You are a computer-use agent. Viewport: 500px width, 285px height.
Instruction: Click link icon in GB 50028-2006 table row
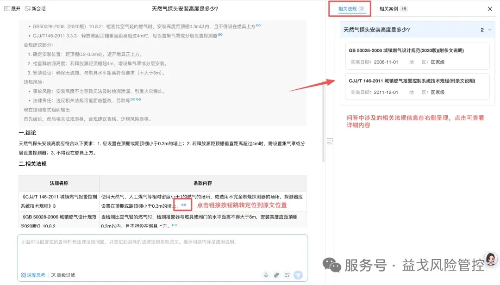175,225
